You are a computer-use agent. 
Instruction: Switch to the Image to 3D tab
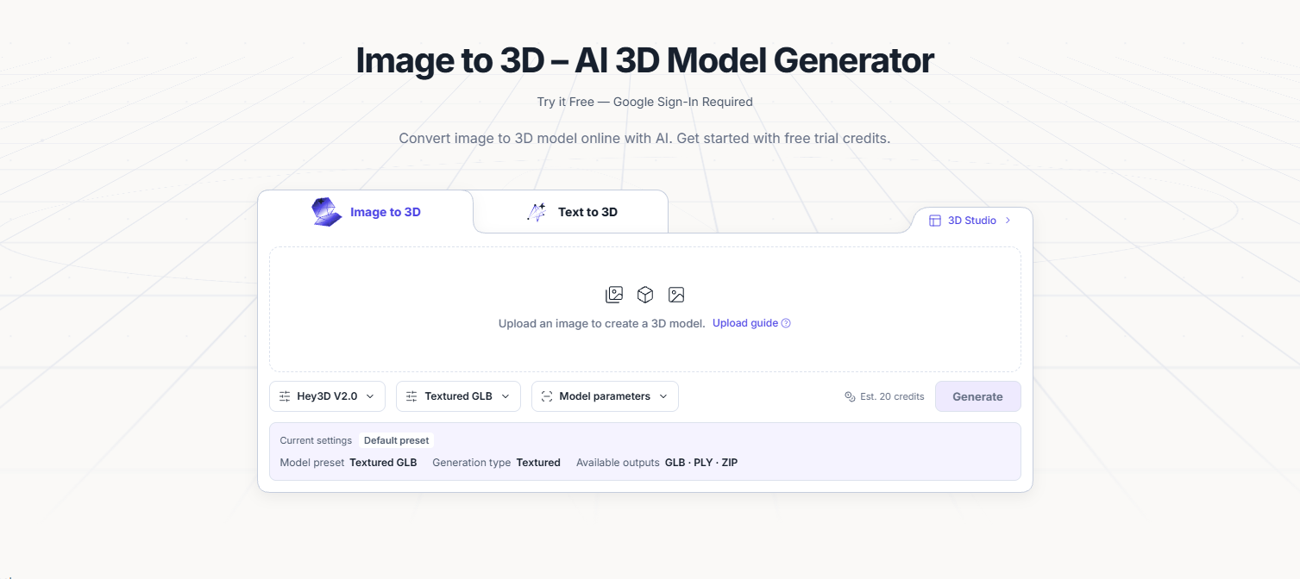(366, 212)
